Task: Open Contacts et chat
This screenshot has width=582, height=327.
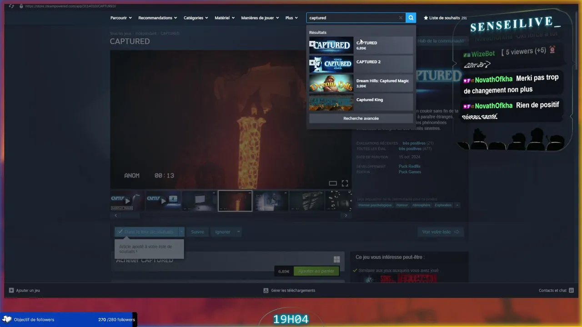Action: point(556,290)
